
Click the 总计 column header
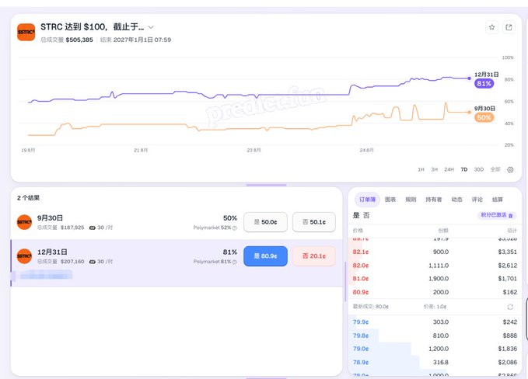(x=512, y=231)
